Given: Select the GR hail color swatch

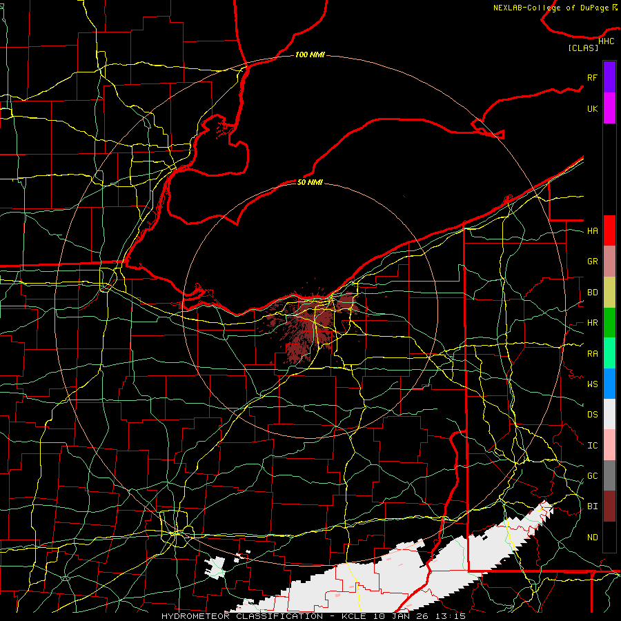Looking at the screenshot, I should [x=609, y=262].
